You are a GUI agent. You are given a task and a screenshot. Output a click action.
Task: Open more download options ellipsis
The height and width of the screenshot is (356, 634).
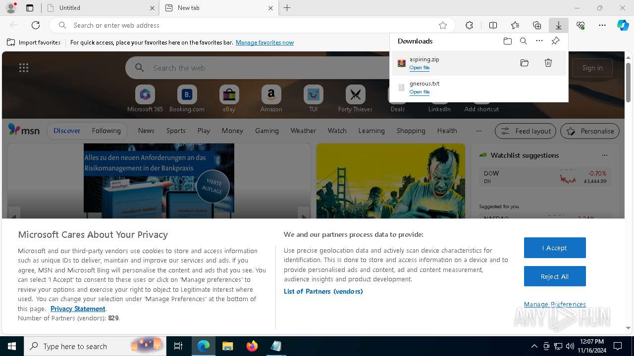pyautogui.click(x=539, y=41)
